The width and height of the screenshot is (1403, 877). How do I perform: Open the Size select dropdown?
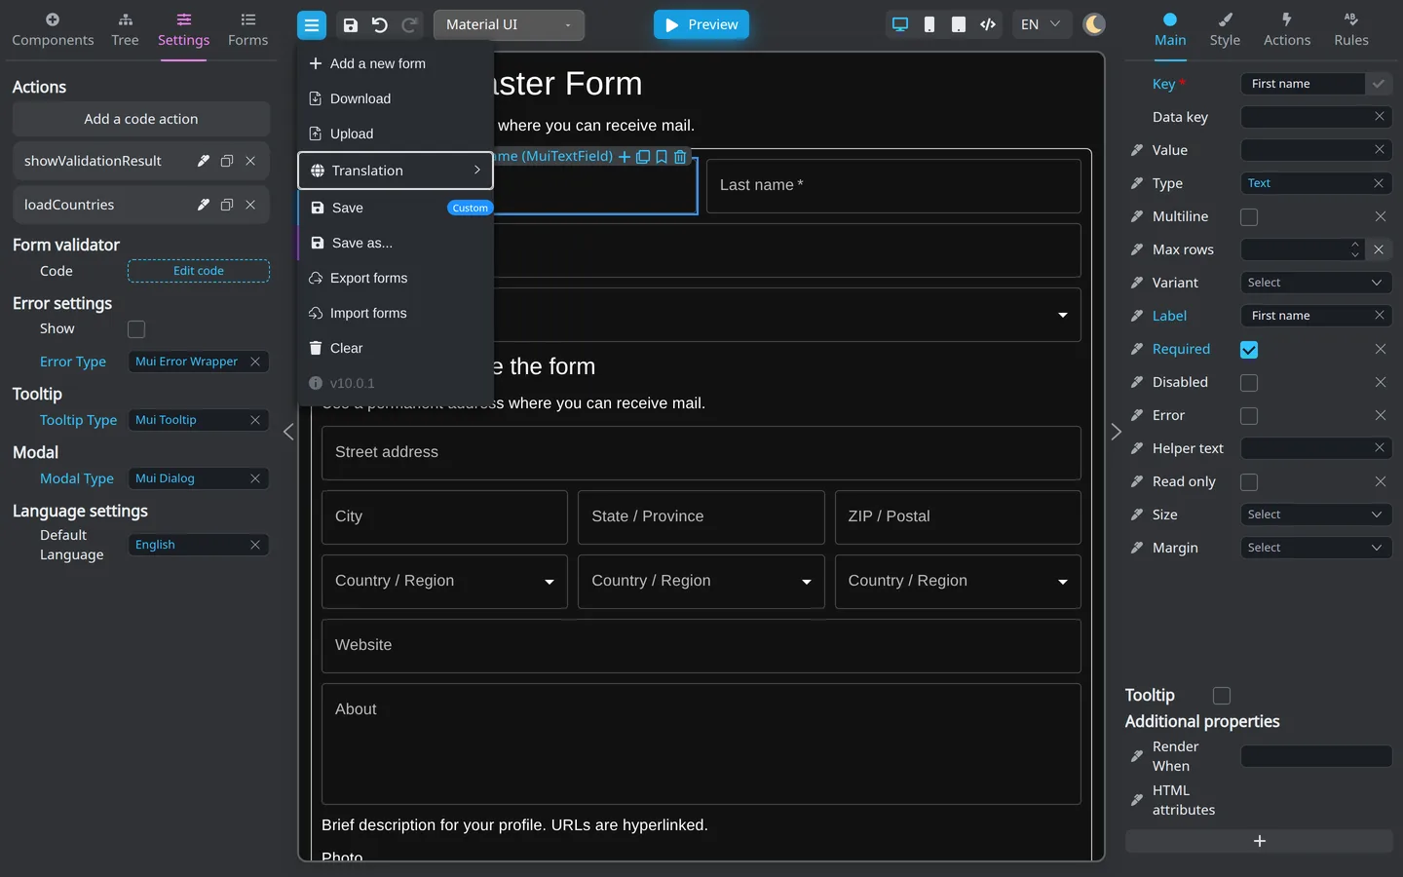pos(1316,515)
